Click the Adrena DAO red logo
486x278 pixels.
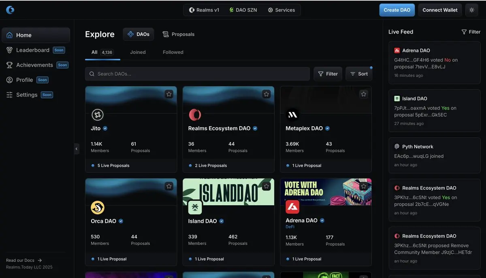coord(292,207)
